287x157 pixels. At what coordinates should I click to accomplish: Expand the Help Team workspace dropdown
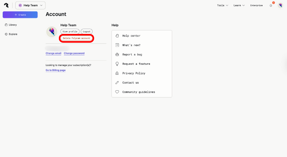point(30,5)
